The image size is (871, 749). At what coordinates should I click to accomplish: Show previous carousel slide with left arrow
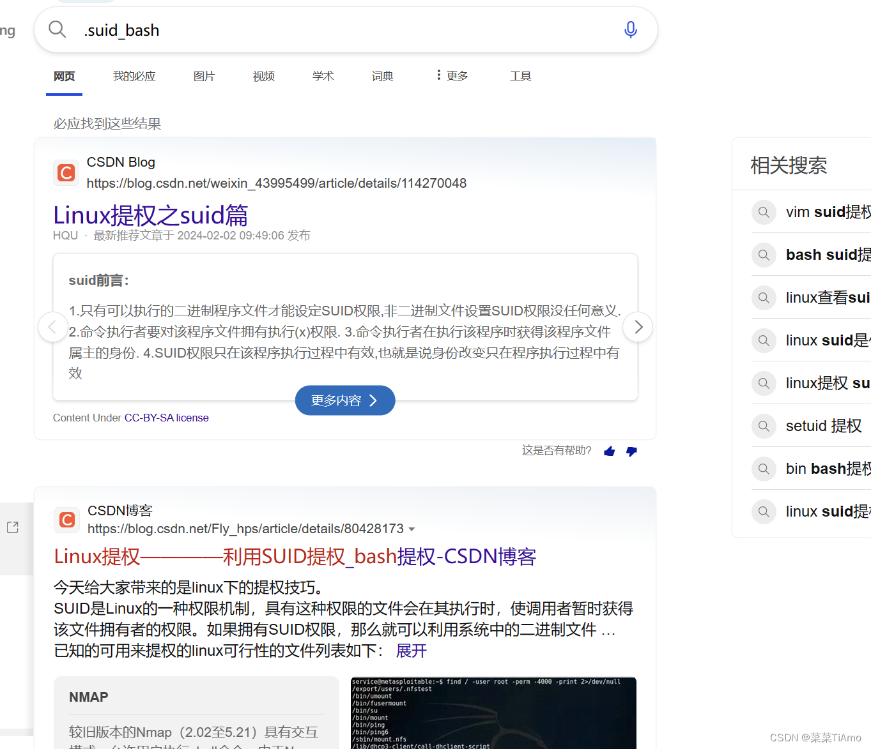52,327
